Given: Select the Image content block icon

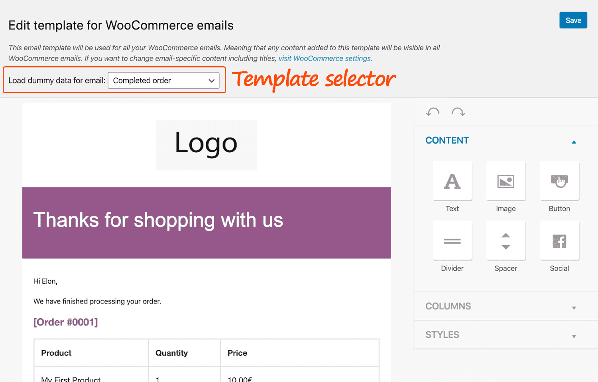Looking at the screenshot, I should pyautogui.click(x=506, y=181).
